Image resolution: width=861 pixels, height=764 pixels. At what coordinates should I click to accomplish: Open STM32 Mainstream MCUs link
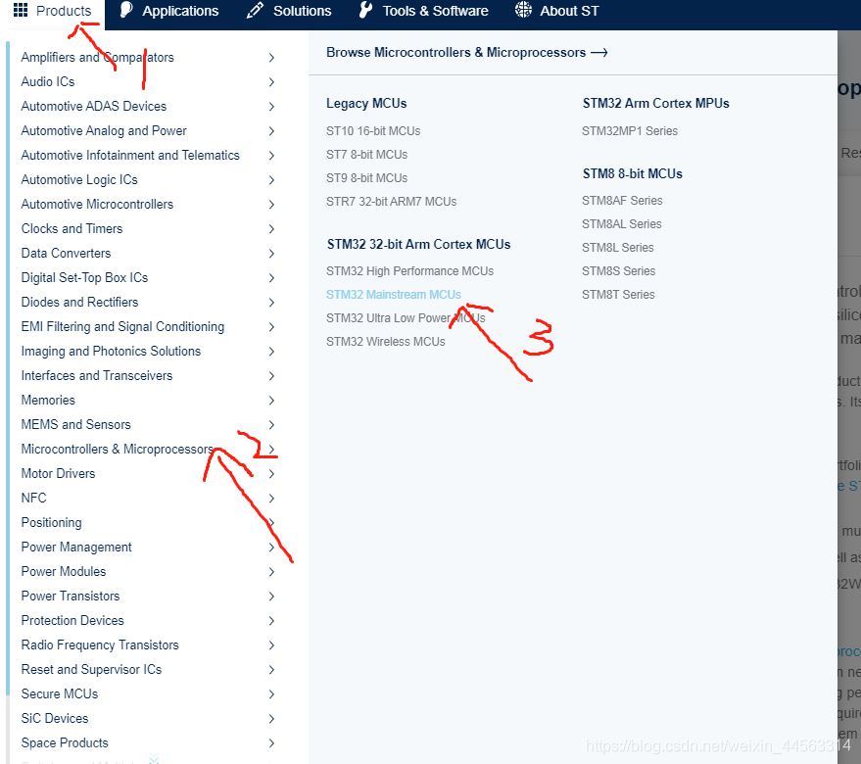point(394,295)
